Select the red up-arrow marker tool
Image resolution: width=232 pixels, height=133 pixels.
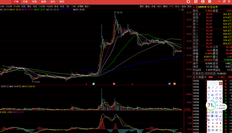point(209,123)
